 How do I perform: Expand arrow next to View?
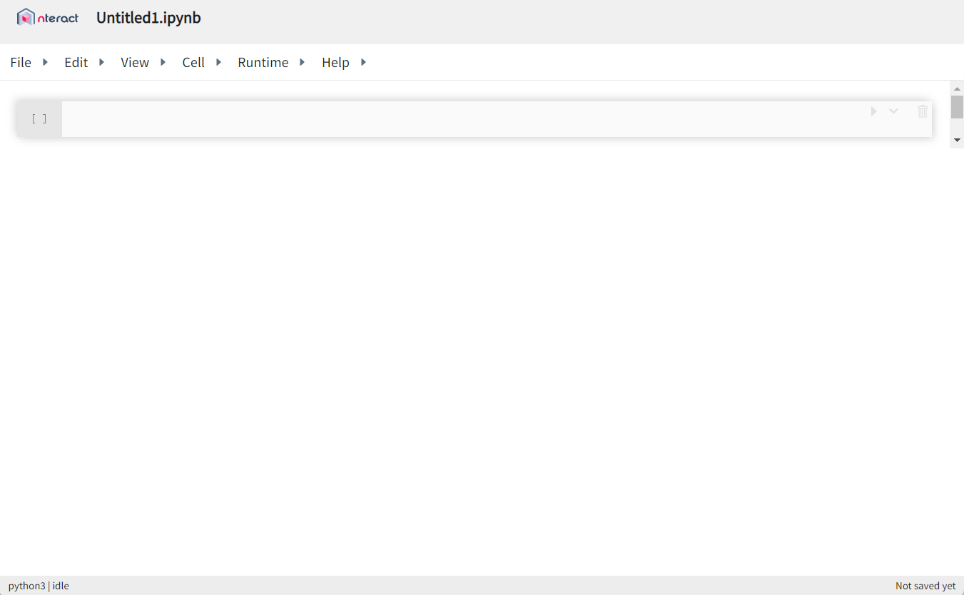point(163,62)
